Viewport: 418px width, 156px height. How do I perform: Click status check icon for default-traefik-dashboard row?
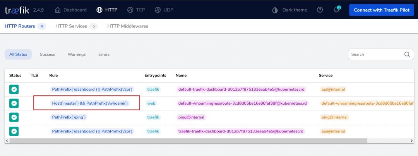[14, 90]
